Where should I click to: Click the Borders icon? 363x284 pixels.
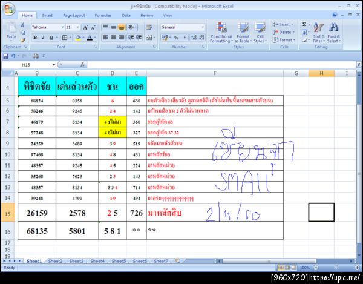65,38
